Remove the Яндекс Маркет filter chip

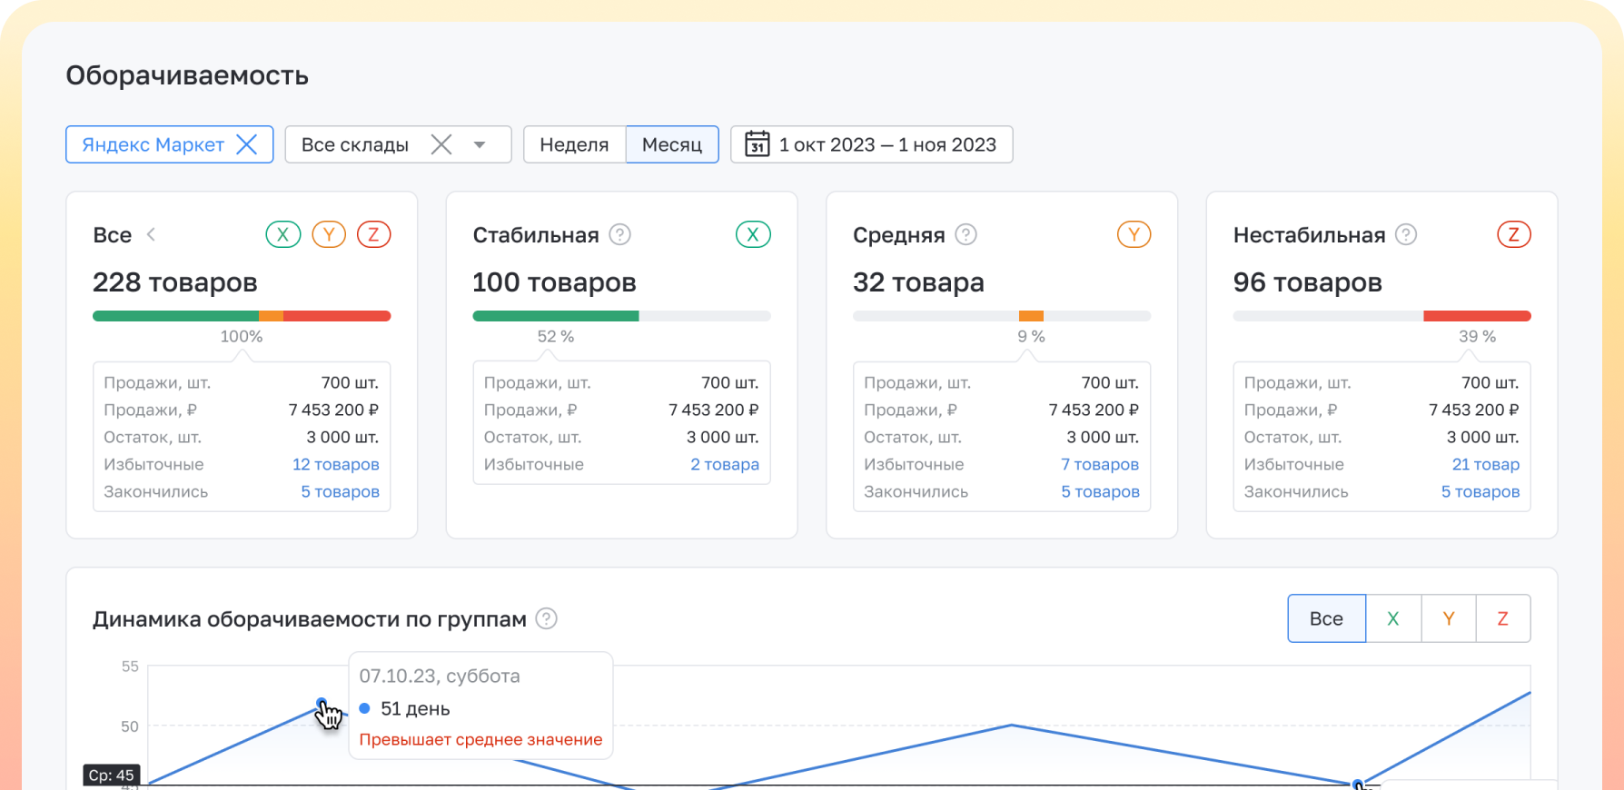(x=246, y=144)
